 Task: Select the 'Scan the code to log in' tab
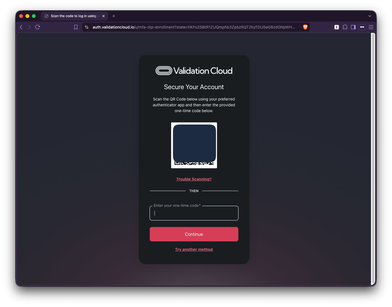[74, 16]
